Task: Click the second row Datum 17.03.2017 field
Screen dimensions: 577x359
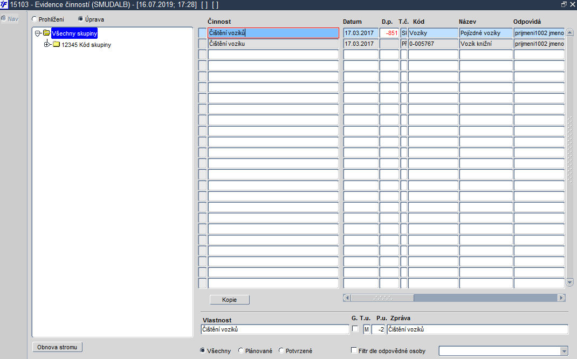Action: [x=361, y=44]
